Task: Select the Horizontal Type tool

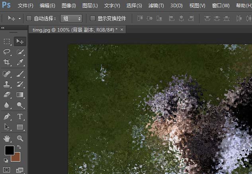Action: pyautogui.click(x=20, y=117)
